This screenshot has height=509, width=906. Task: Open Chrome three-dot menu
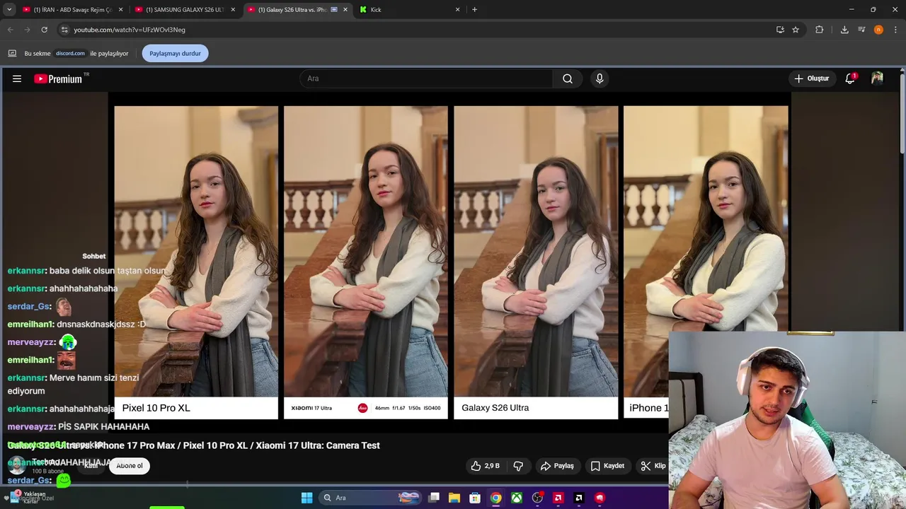click(x=895, y=30)
